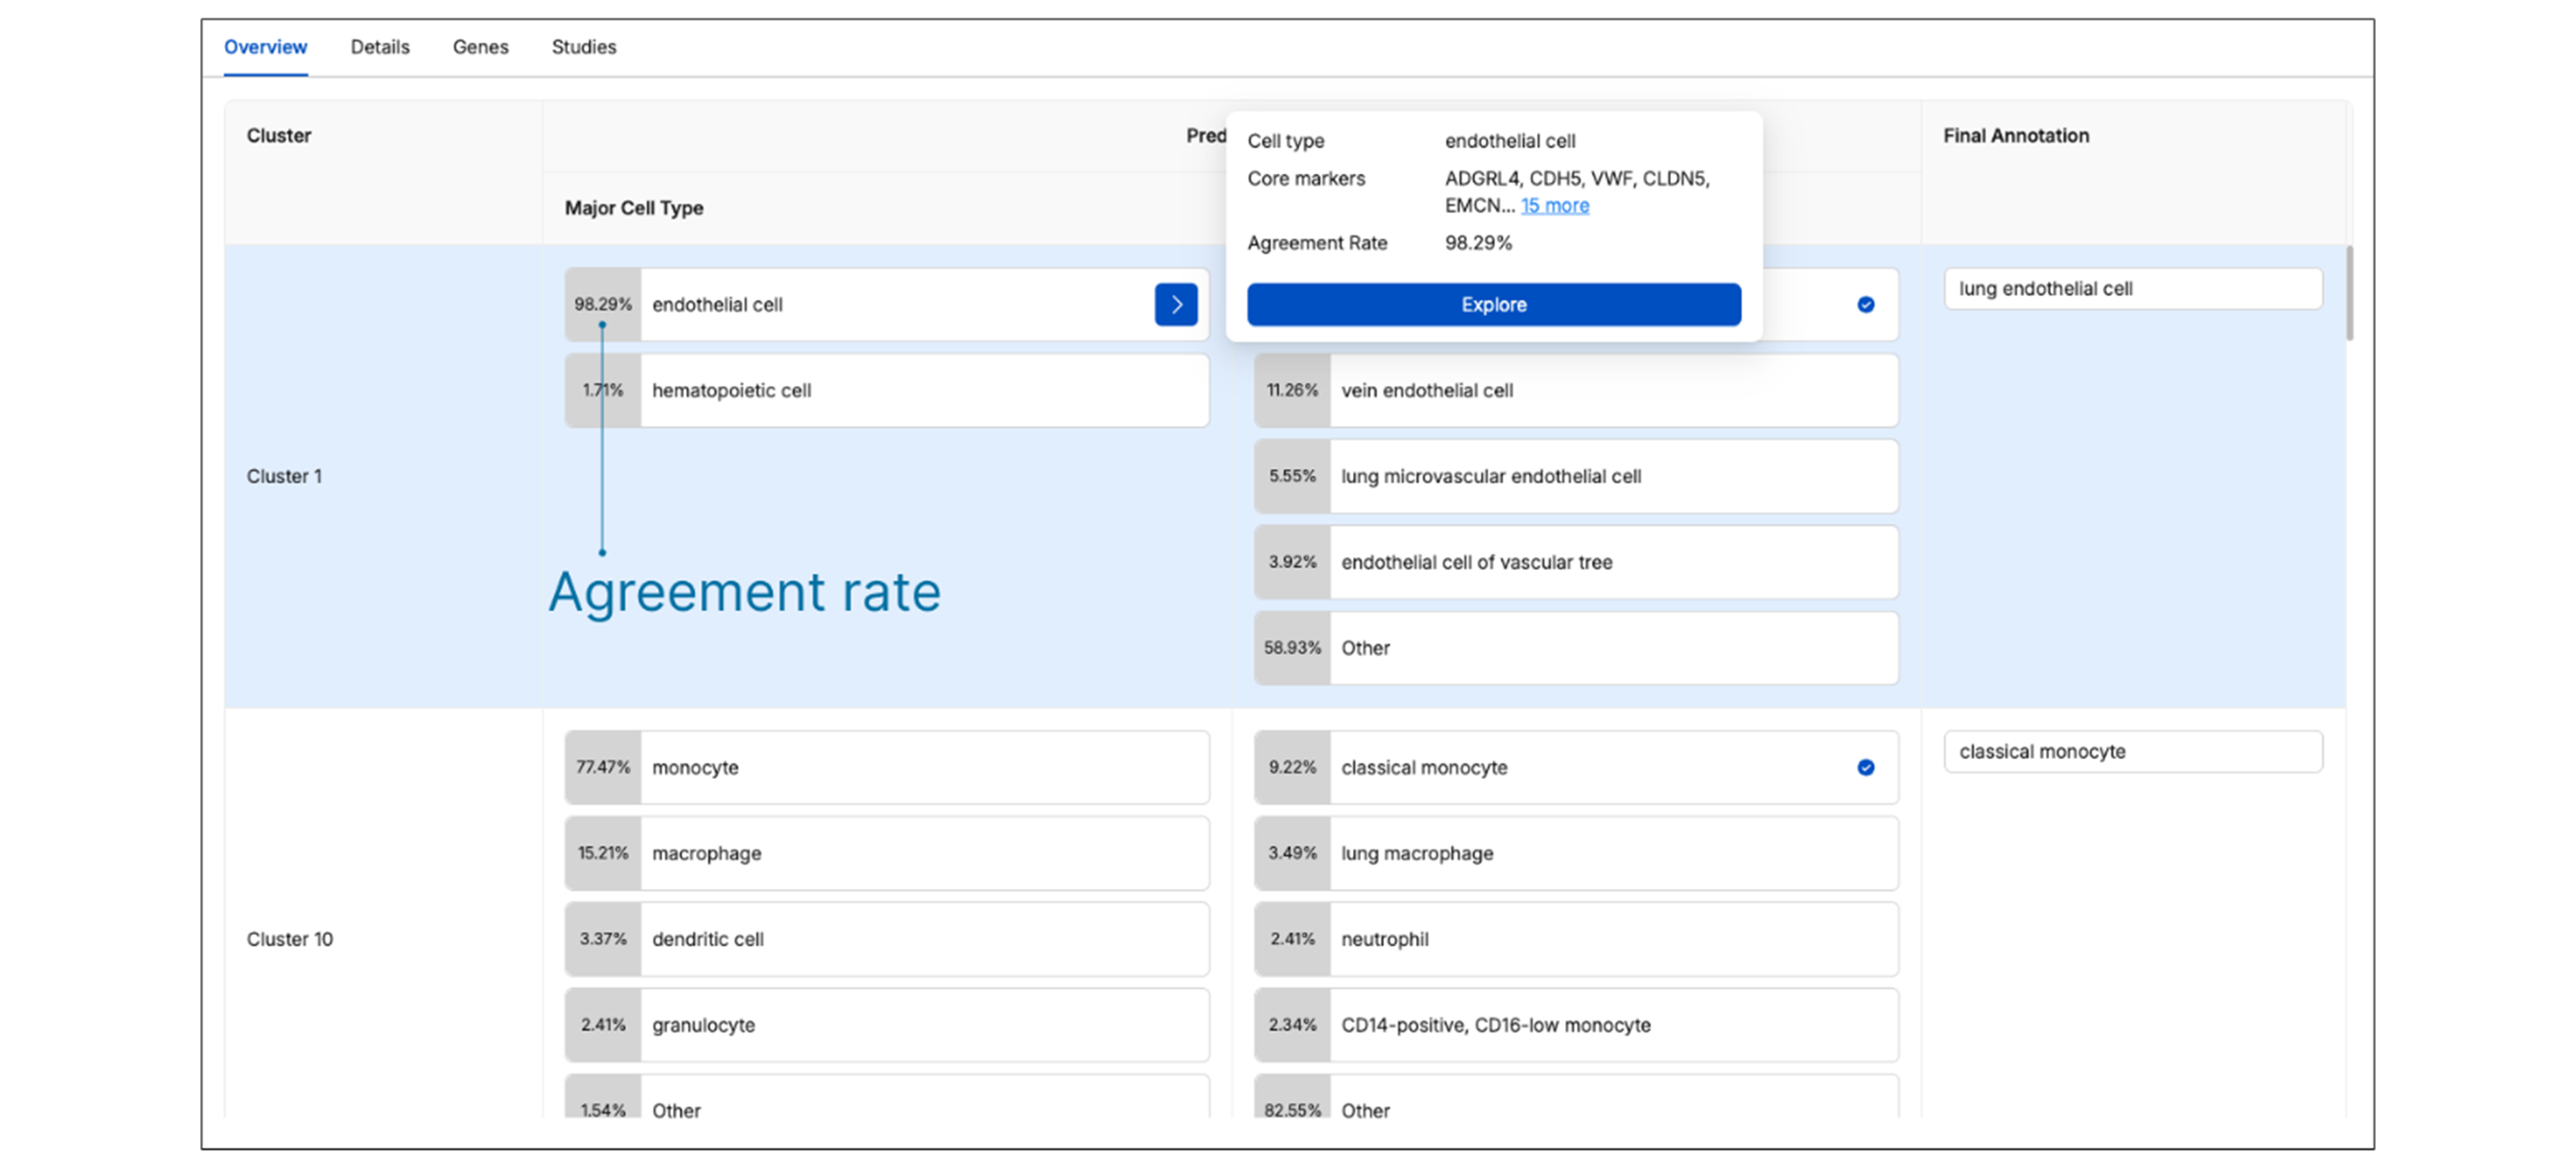Select the 77.47% monocyte row

[887, 767]
